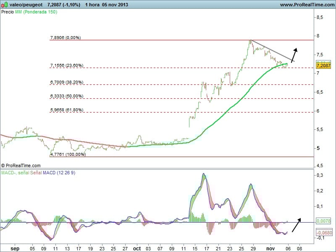Click the gray descending trendline

(273, 51)
